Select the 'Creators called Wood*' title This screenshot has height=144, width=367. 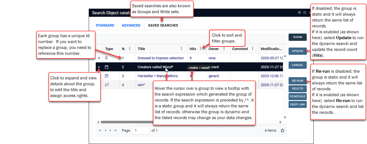click(x=155, y=67)
